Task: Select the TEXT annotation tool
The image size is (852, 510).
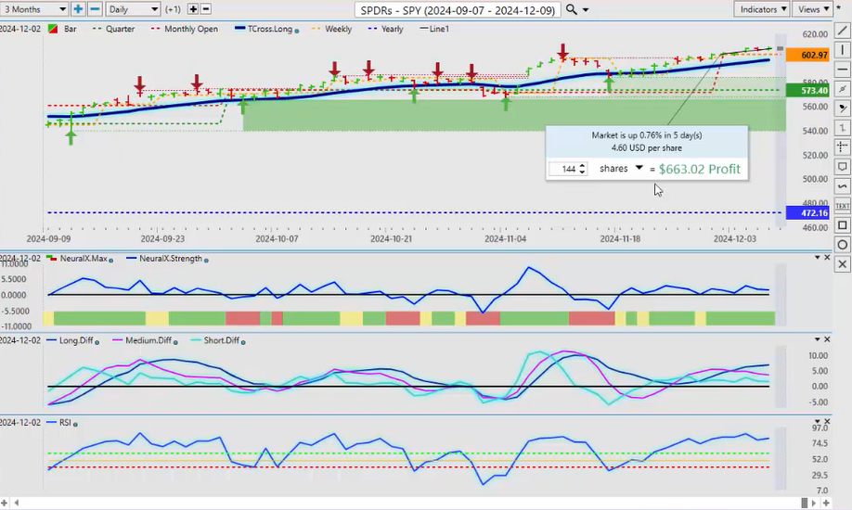Action: [x=842, y=206]
